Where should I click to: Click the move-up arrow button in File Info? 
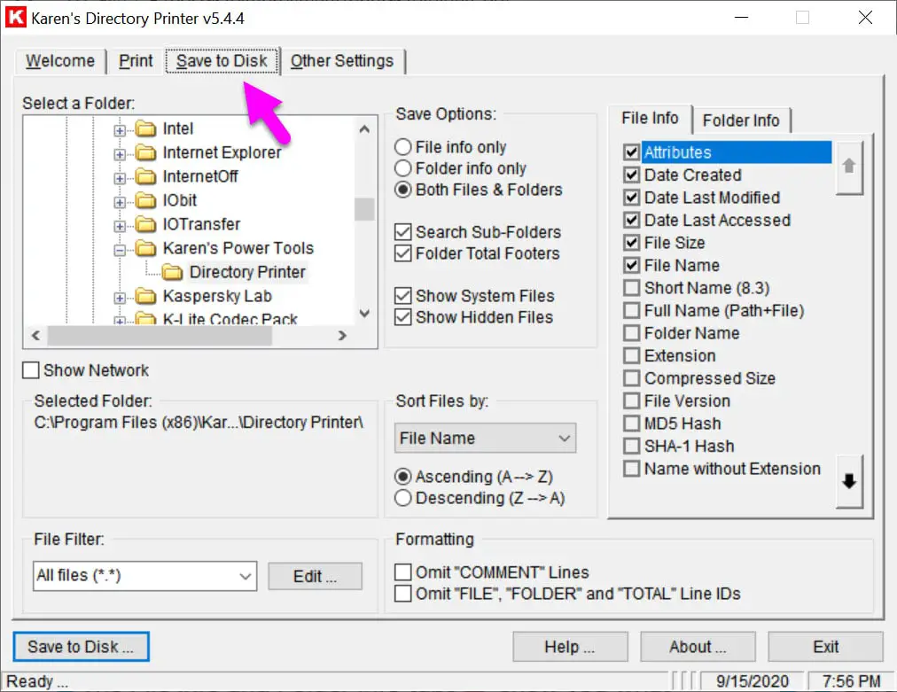pos(849,167)
